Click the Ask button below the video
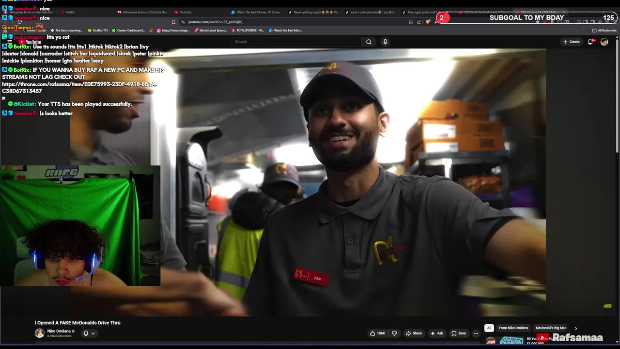This screenshot has height=349, width=620. [437, 333]
